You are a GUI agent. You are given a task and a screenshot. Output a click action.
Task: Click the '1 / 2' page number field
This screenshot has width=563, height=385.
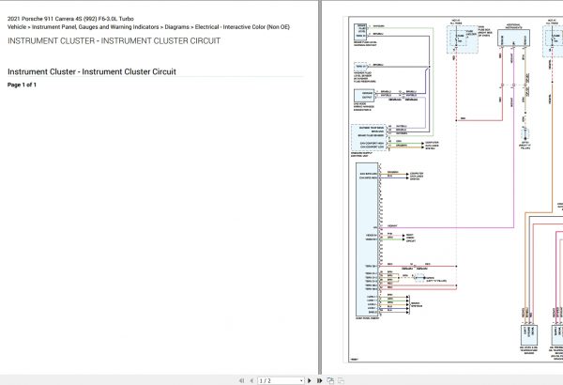pyautogui.click(x=272, y=379)
